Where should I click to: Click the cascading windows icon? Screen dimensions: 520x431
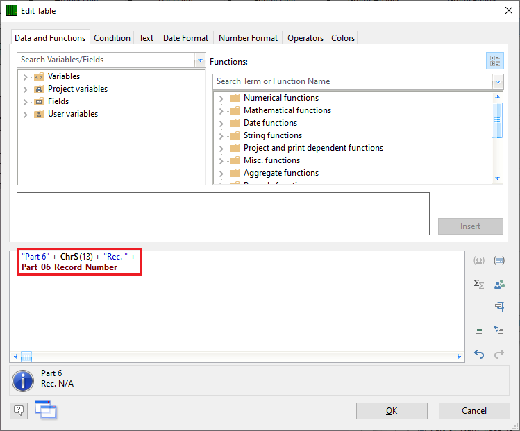46,410
